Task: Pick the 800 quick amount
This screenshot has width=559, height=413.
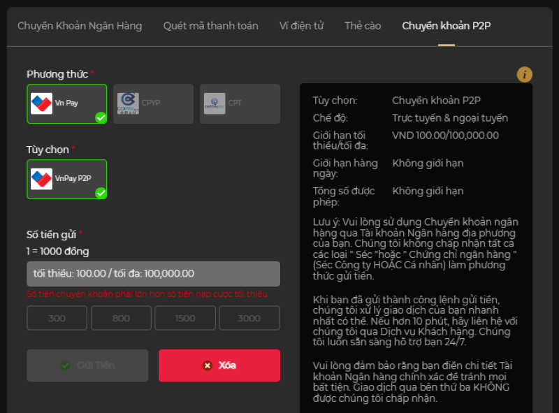Action: coord(121,318)
